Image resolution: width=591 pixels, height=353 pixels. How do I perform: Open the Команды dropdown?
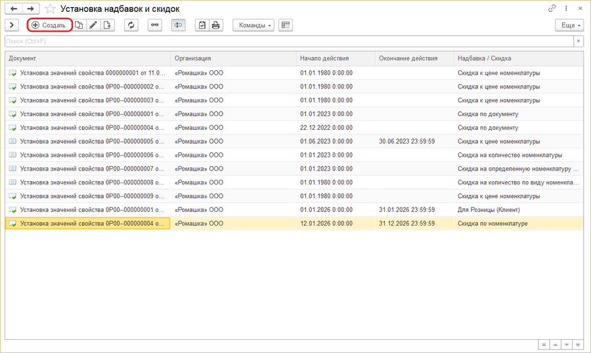253,25
